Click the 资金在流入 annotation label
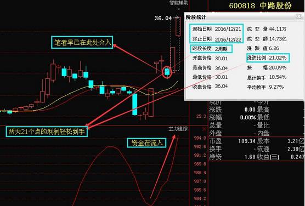This screenshot has width=305, height=206. pos(146,143)
